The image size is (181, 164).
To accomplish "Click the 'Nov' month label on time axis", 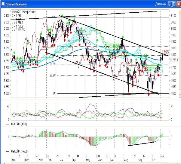I will 14,160.
